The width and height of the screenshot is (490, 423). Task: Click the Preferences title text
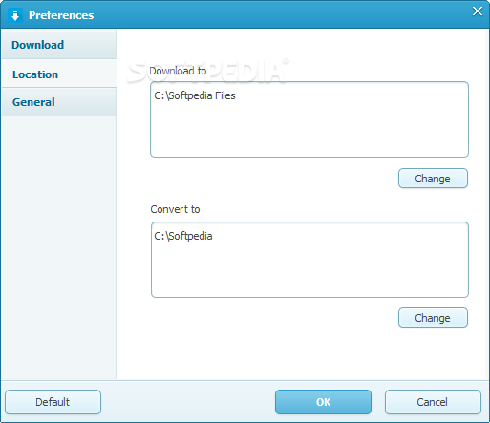(61, 15)
